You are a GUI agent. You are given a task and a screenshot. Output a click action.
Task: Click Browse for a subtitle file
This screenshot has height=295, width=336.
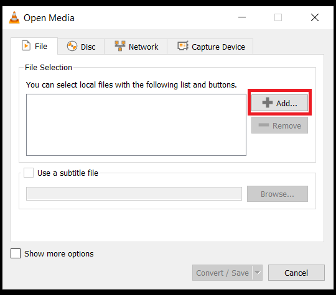click(278, 194)
